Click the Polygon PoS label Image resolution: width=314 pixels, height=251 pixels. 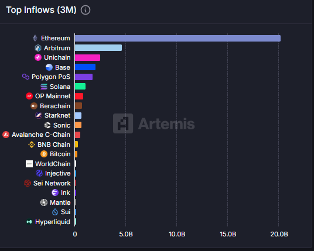click(51, 77)
